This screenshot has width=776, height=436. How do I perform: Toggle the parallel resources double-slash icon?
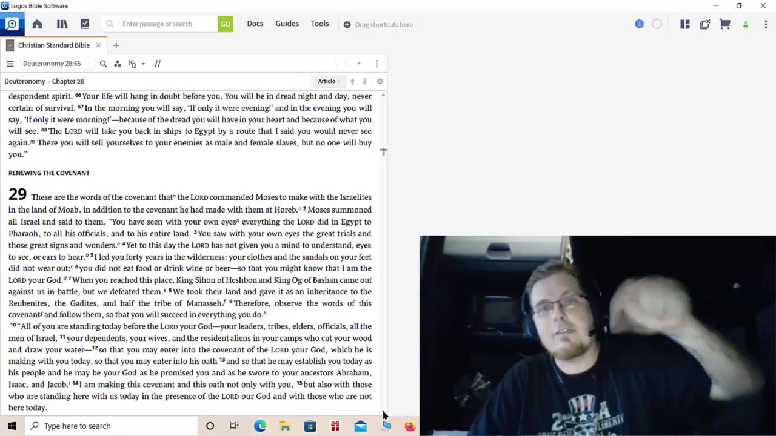(158, 64)
